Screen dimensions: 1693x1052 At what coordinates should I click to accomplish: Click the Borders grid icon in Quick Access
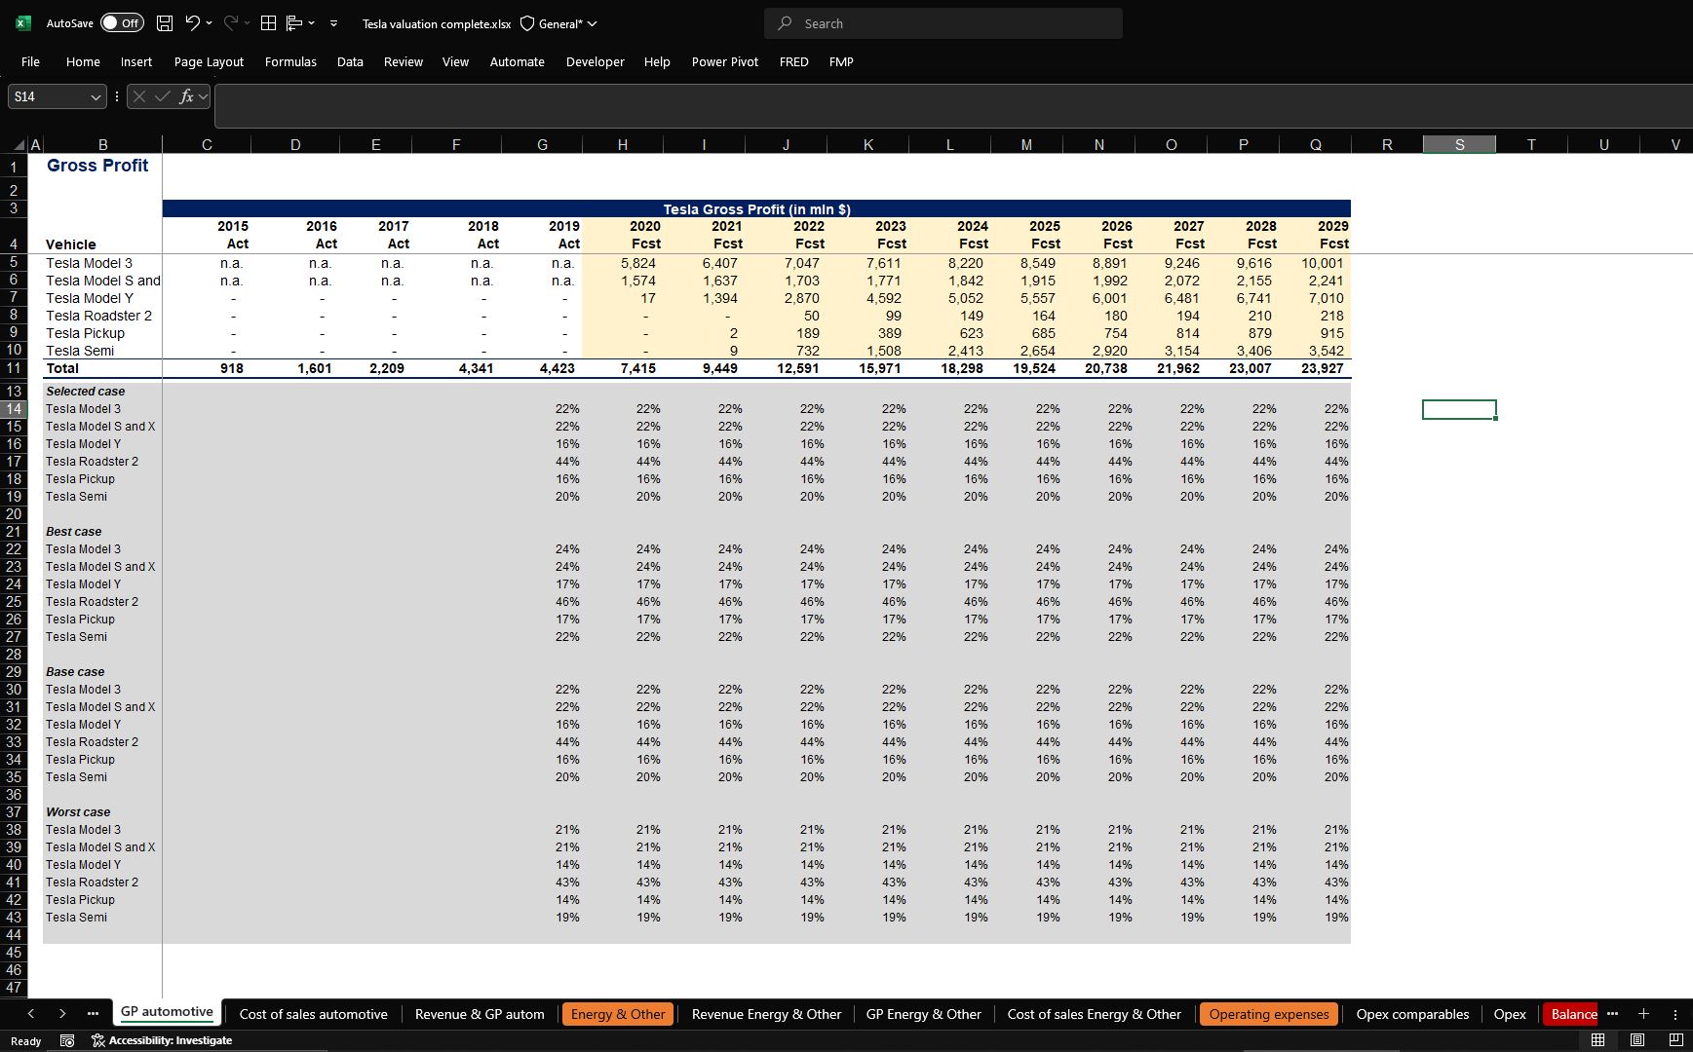tap(268, 23)
